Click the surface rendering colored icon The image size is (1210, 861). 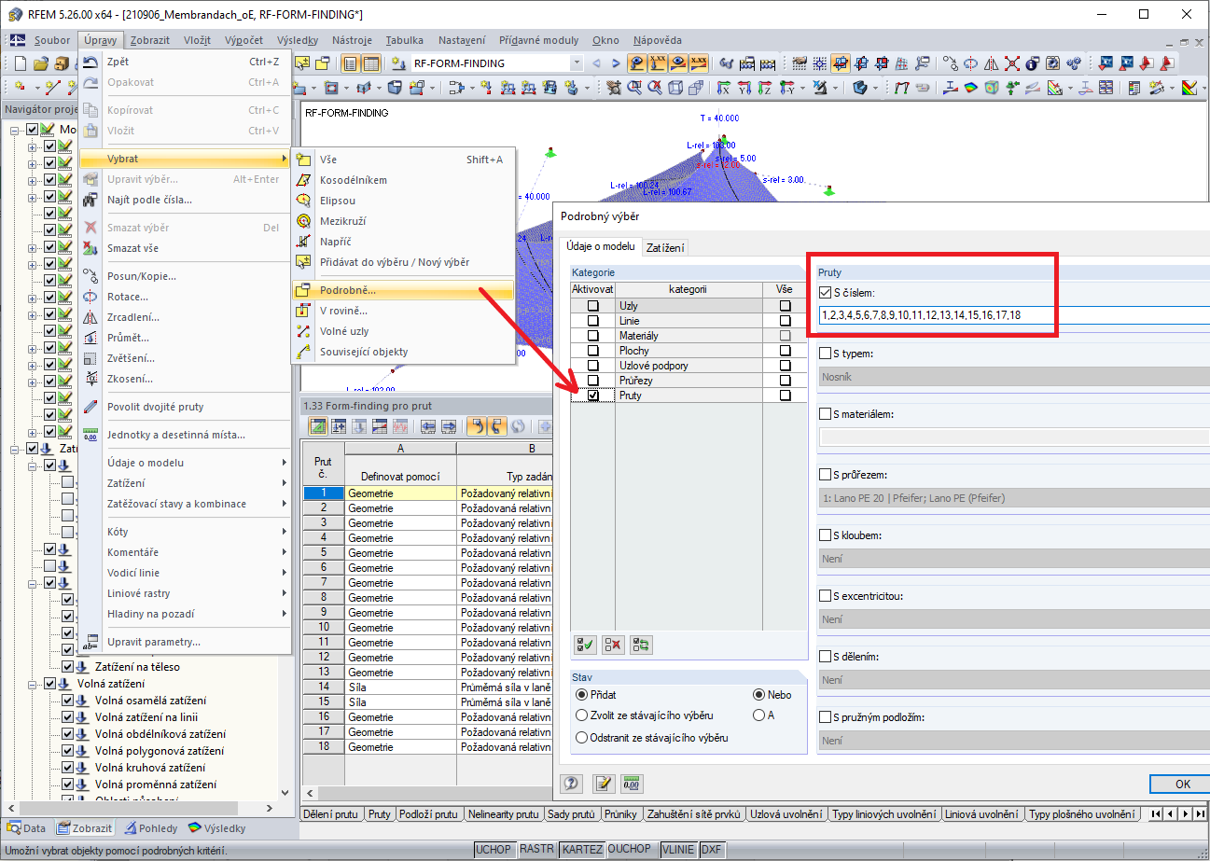click(x=971, y=88)
